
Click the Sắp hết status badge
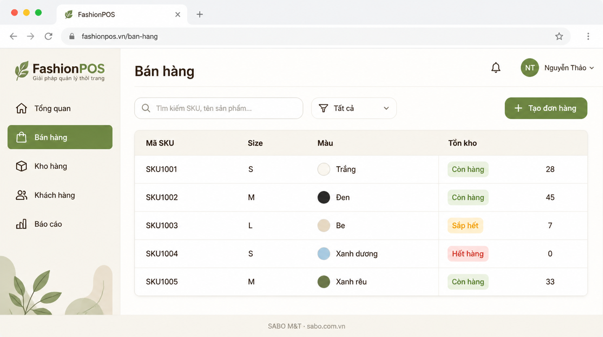point(465,225)
